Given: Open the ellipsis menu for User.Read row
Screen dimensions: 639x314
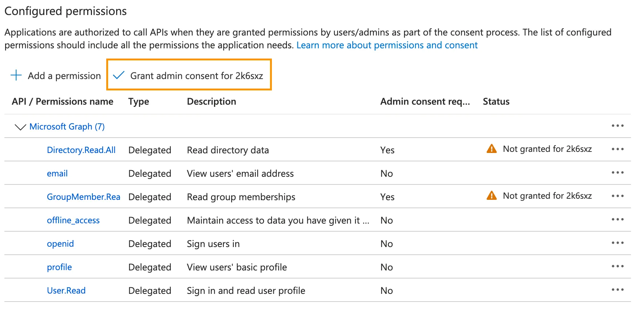Looking at the screenshot, I should pos(617,290).
